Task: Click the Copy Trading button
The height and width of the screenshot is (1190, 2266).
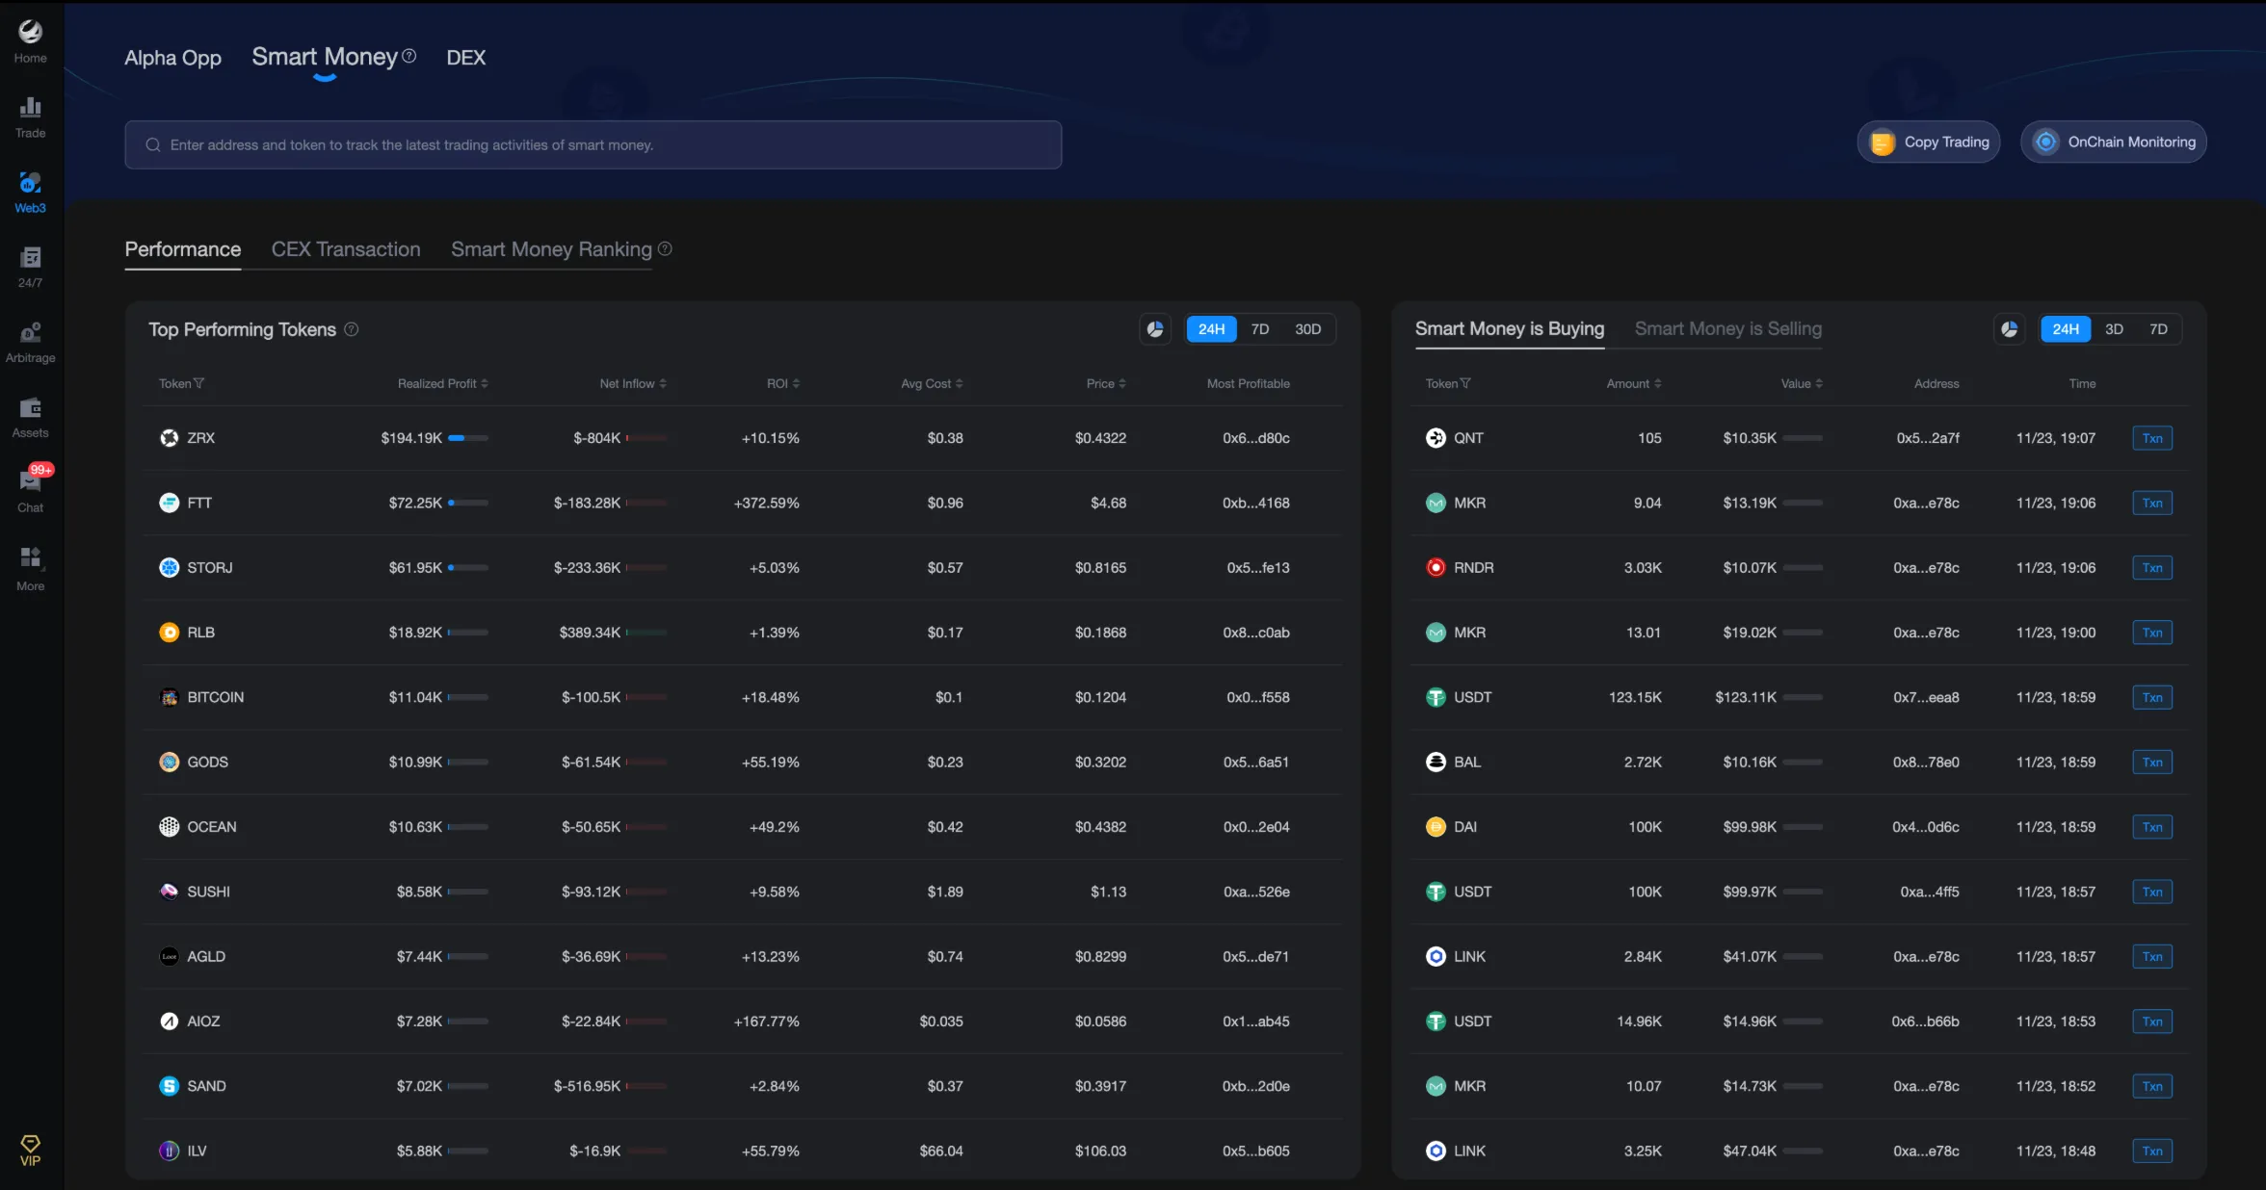Action: click(x=1929, y=142)
